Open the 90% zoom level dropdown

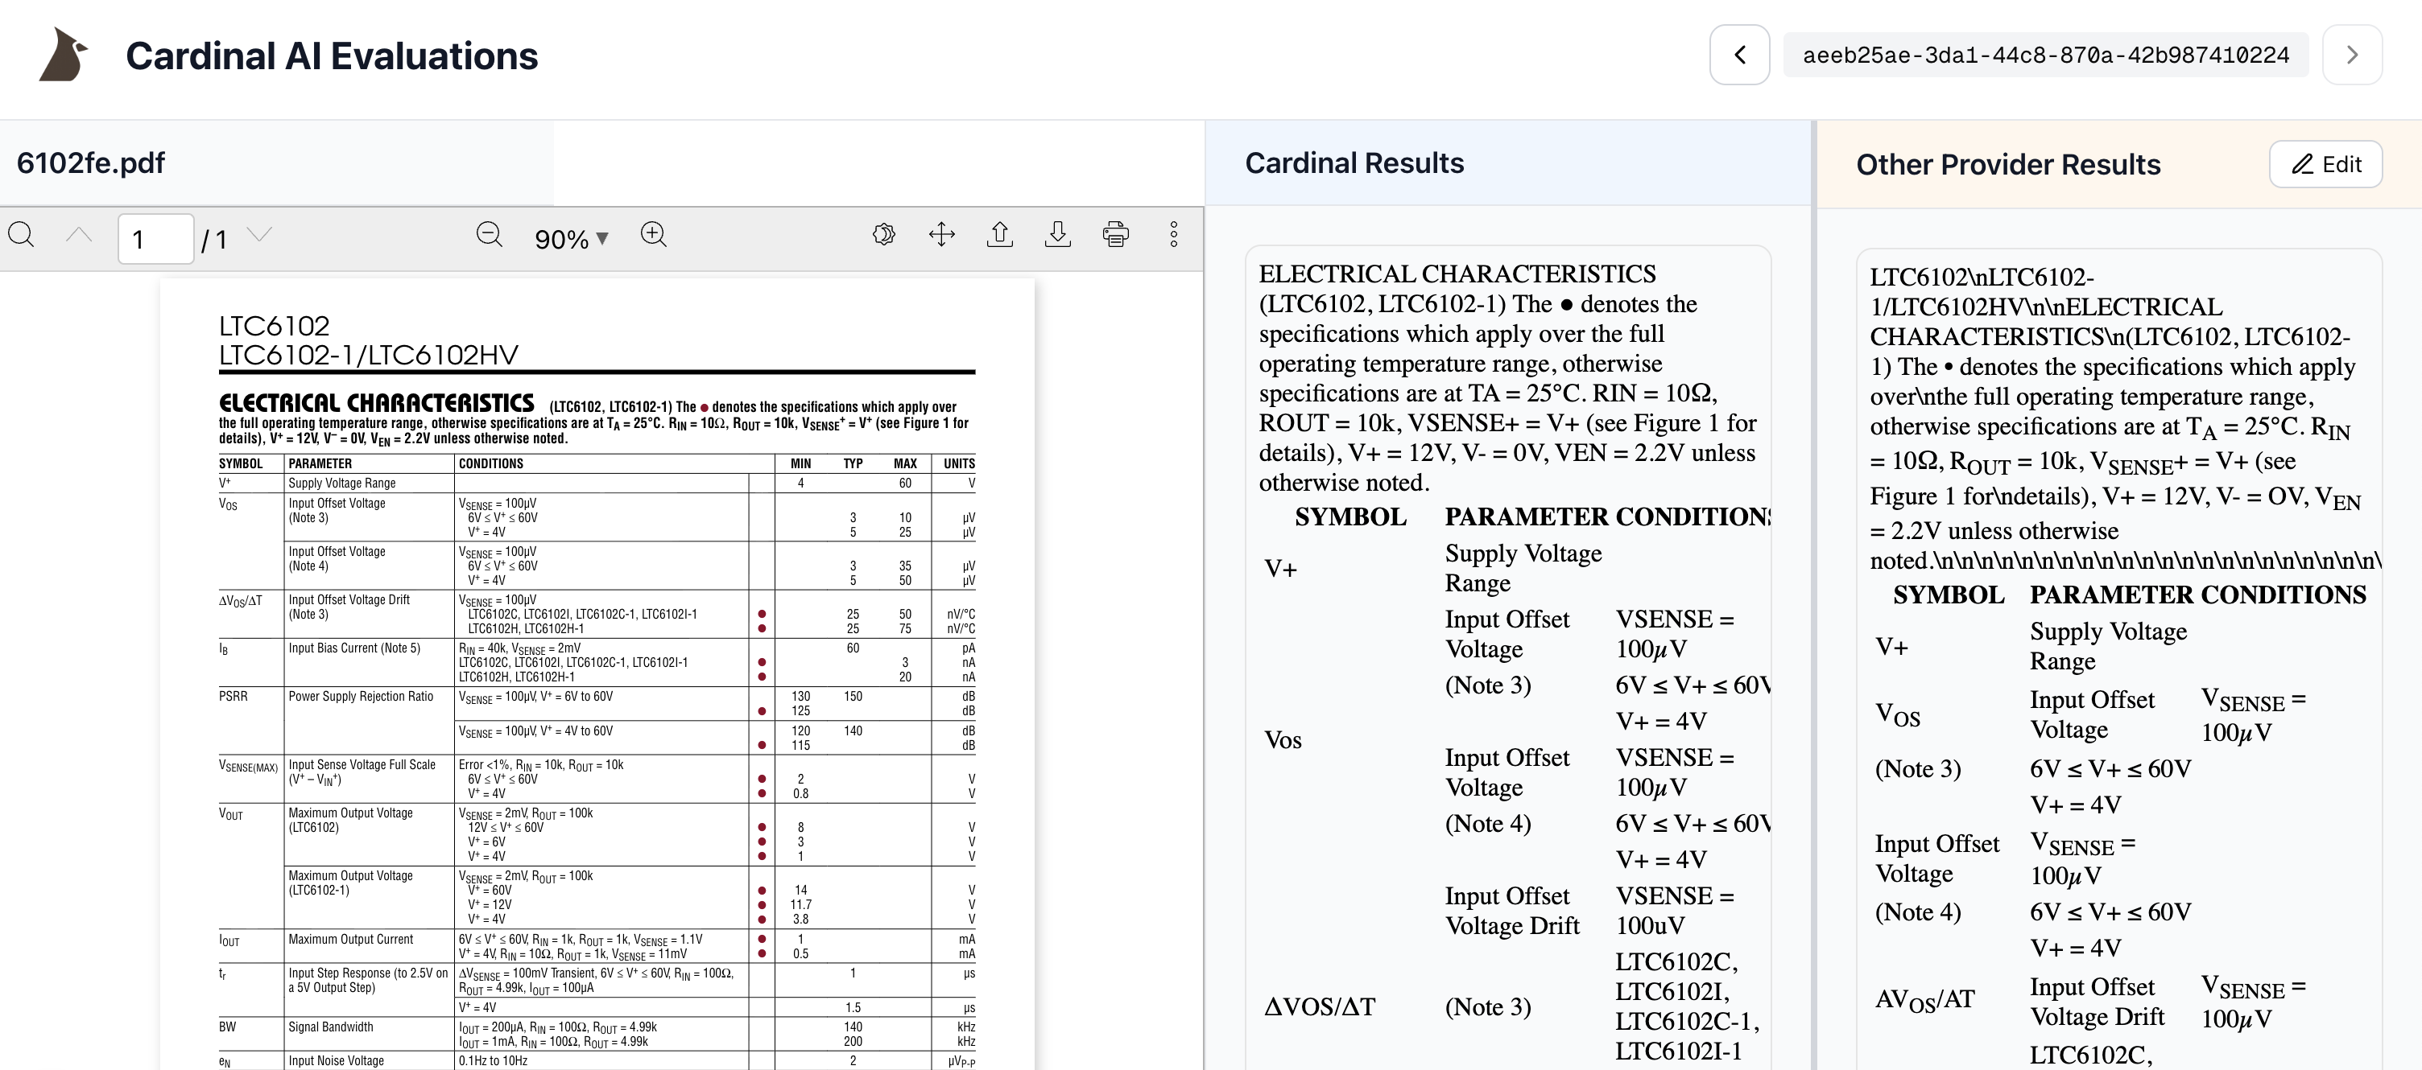572,239
